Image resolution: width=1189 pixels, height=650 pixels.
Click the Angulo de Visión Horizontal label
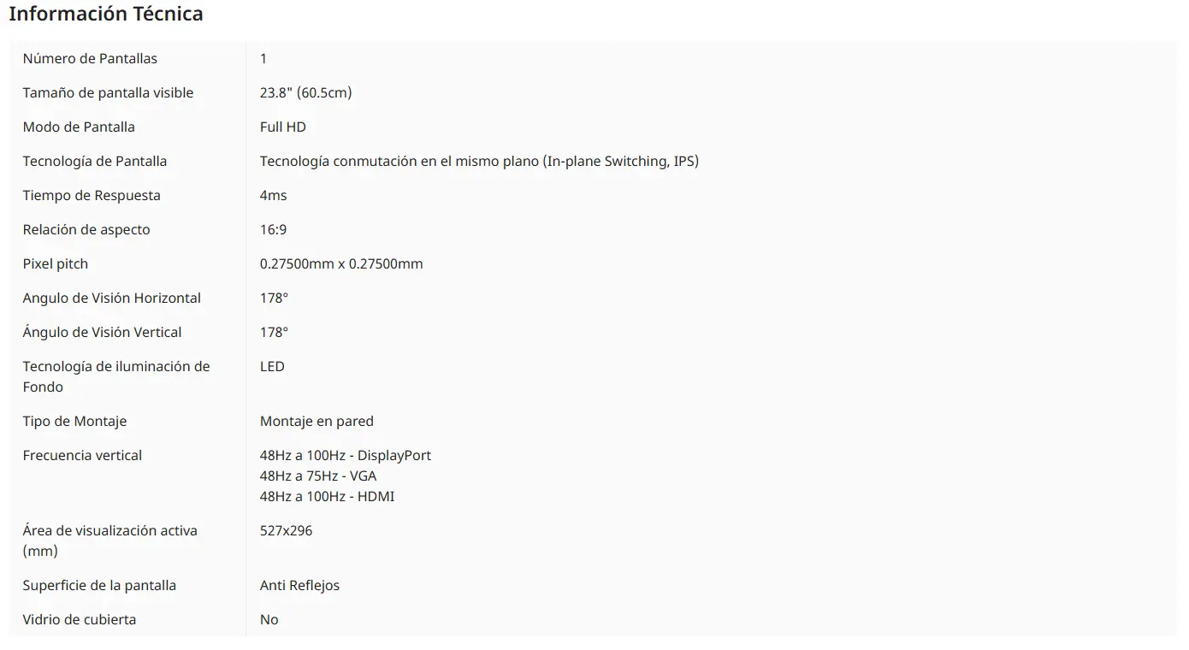112,298
